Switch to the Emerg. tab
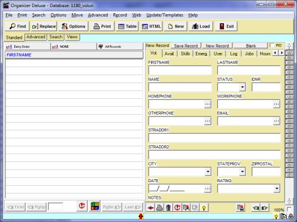The width and height of the screenshot is (297, 222). tap(201, 54)
